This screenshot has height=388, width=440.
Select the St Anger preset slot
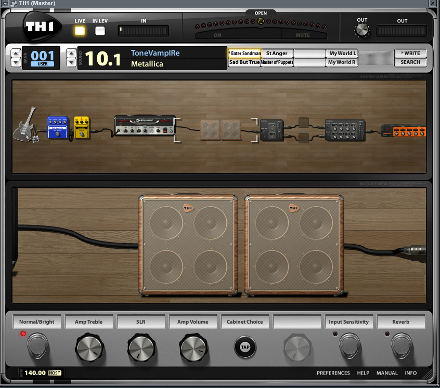pos(277,53)
